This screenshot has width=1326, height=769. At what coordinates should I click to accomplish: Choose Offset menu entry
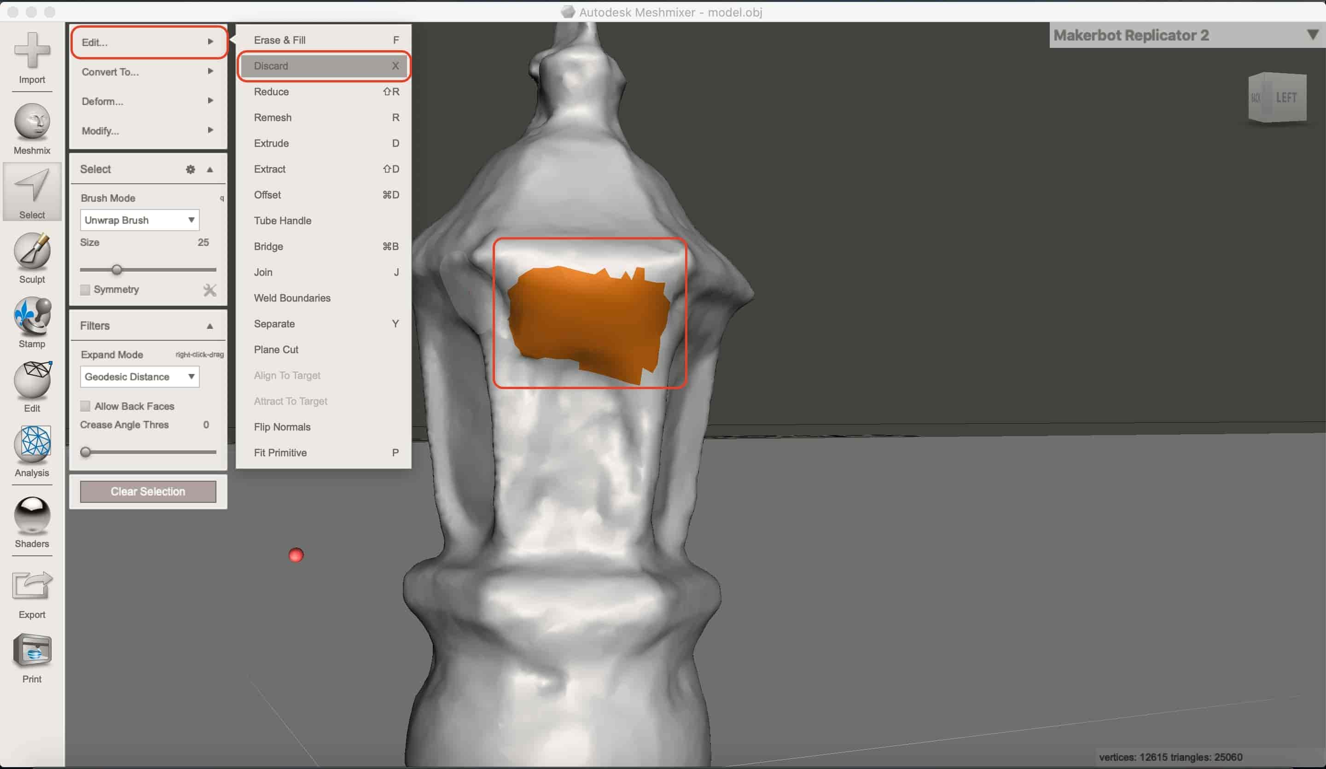coord(324,195)
